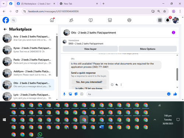Image resolution: width=184 pixels, height=138 pixels.
Task: Switch to the Marketplace browser tab
Action: tap(36, 4)
